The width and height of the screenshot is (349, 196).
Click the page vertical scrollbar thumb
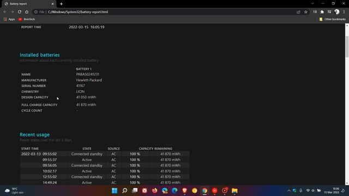pyautogui.click(x=347, y=46)
